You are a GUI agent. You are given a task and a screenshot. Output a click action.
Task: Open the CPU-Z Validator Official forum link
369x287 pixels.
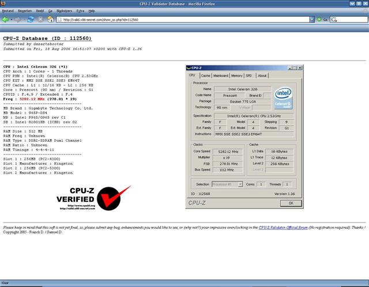pyautogui.click(x=283, y=228)
